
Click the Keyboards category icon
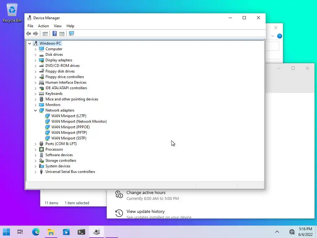click(41, 94)
